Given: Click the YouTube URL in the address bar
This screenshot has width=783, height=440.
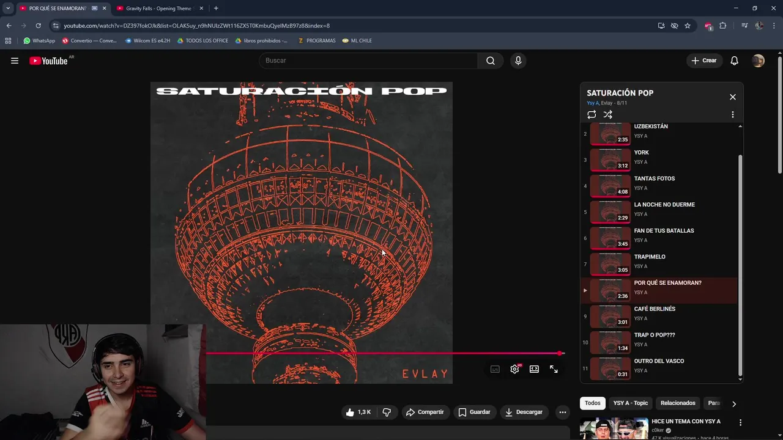Looking at the screenshot, I should [196, 26].
